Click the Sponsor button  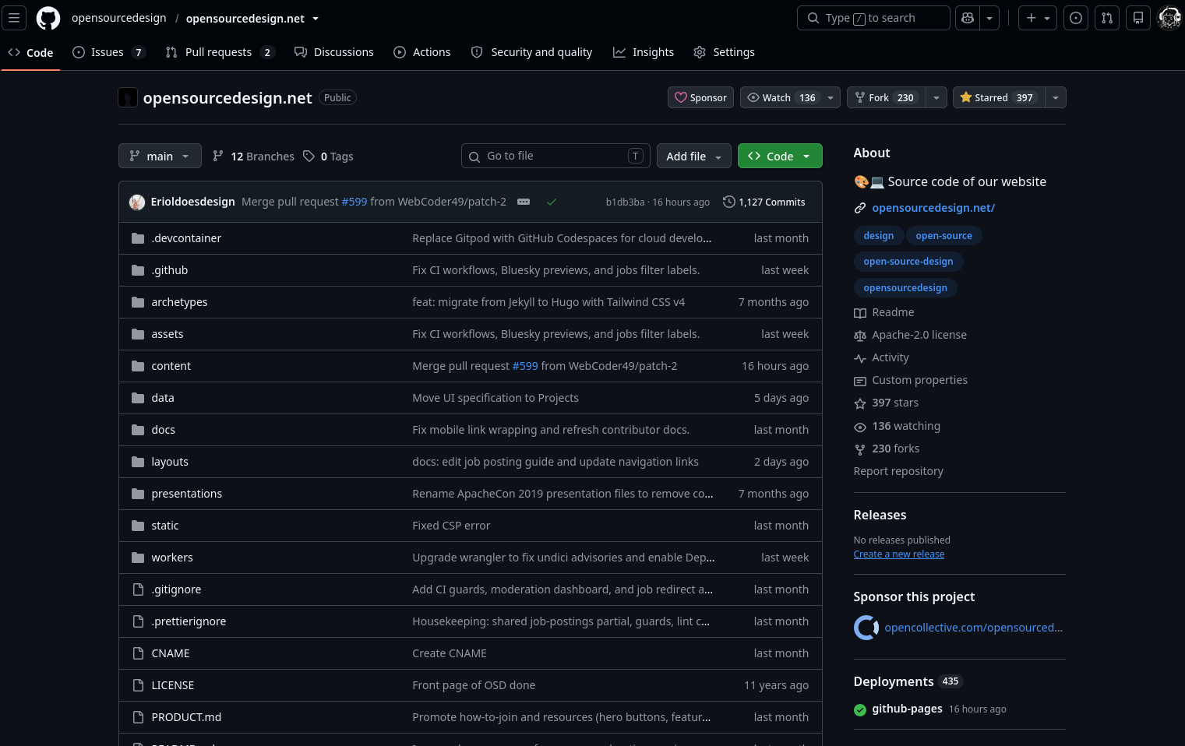coord(700,97)
